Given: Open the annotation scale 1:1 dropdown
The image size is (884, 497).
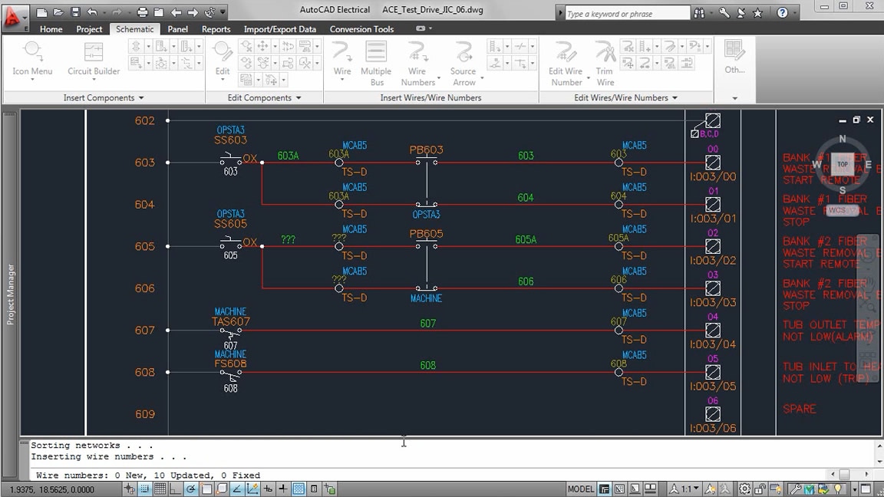Looking at the screenshot, I should (x=688, y=489).
